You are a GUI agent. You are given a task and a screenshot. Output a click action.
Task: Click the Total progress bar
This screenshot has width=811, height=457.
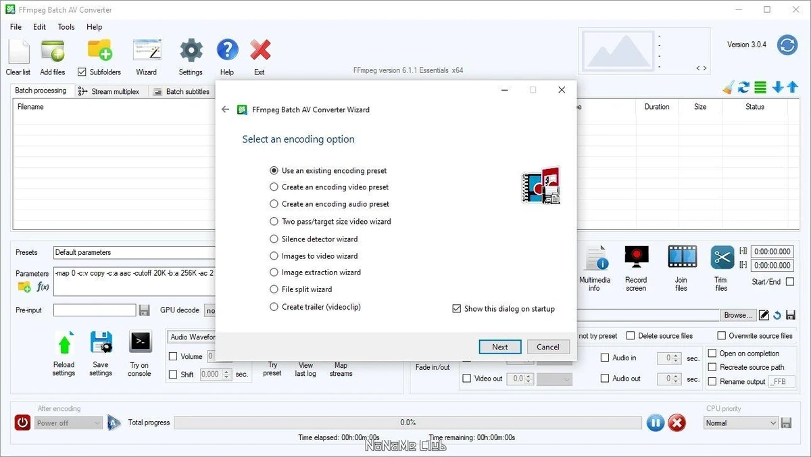pyautogui.click(x=408, y=423)
